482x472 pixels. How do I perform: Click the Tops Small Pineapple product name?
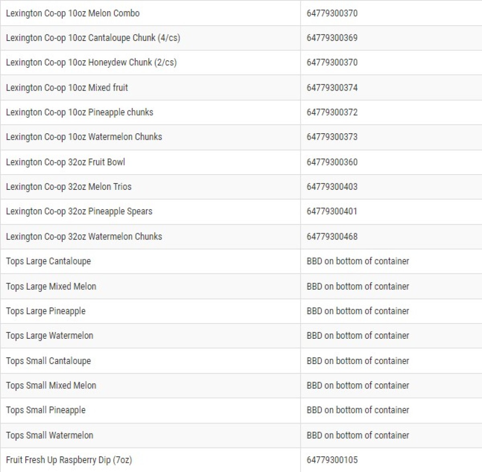click(x=46, y=410)
